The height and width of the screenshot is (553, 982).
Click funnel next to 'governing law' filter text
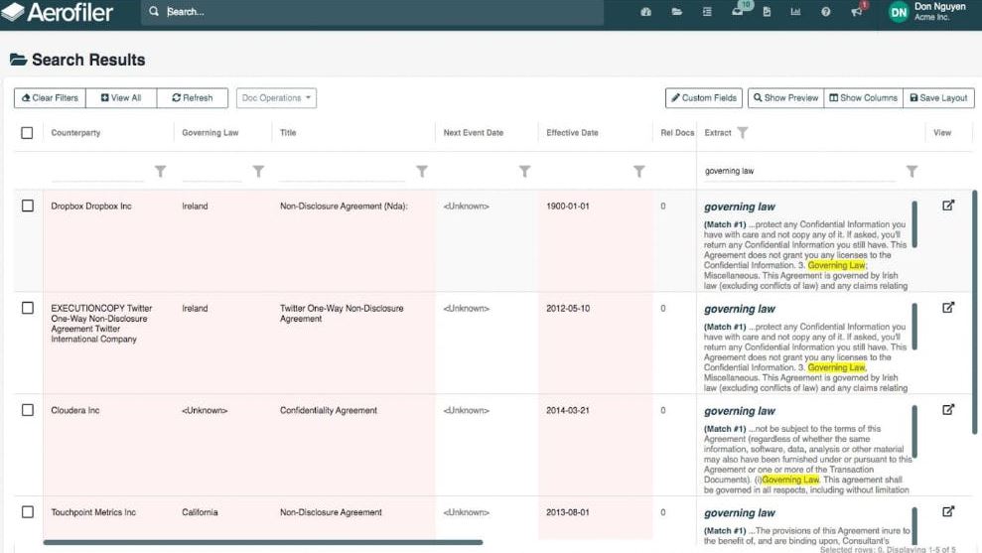coord(912,171)
